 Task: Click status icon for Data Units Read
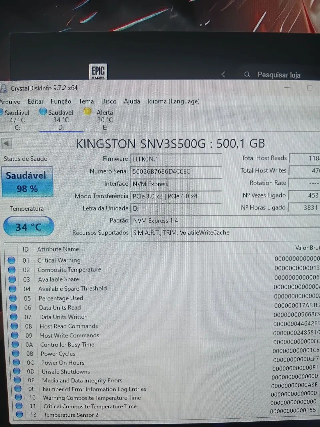click(13, 308)
